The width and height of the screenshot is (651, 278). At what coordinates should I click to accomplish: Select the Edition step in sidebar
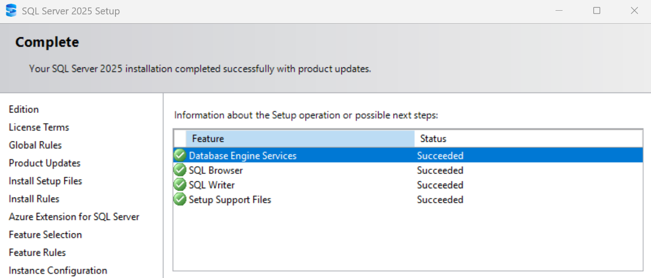tap(24, 109)
